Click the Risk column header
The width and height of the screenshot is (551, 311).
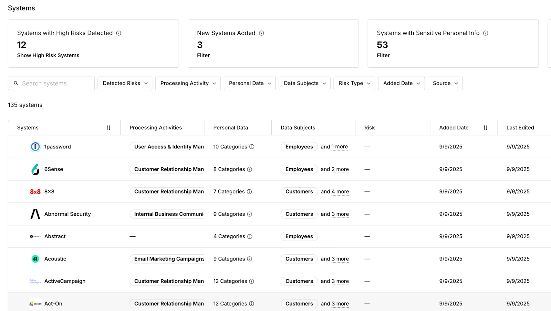[370, 127]
